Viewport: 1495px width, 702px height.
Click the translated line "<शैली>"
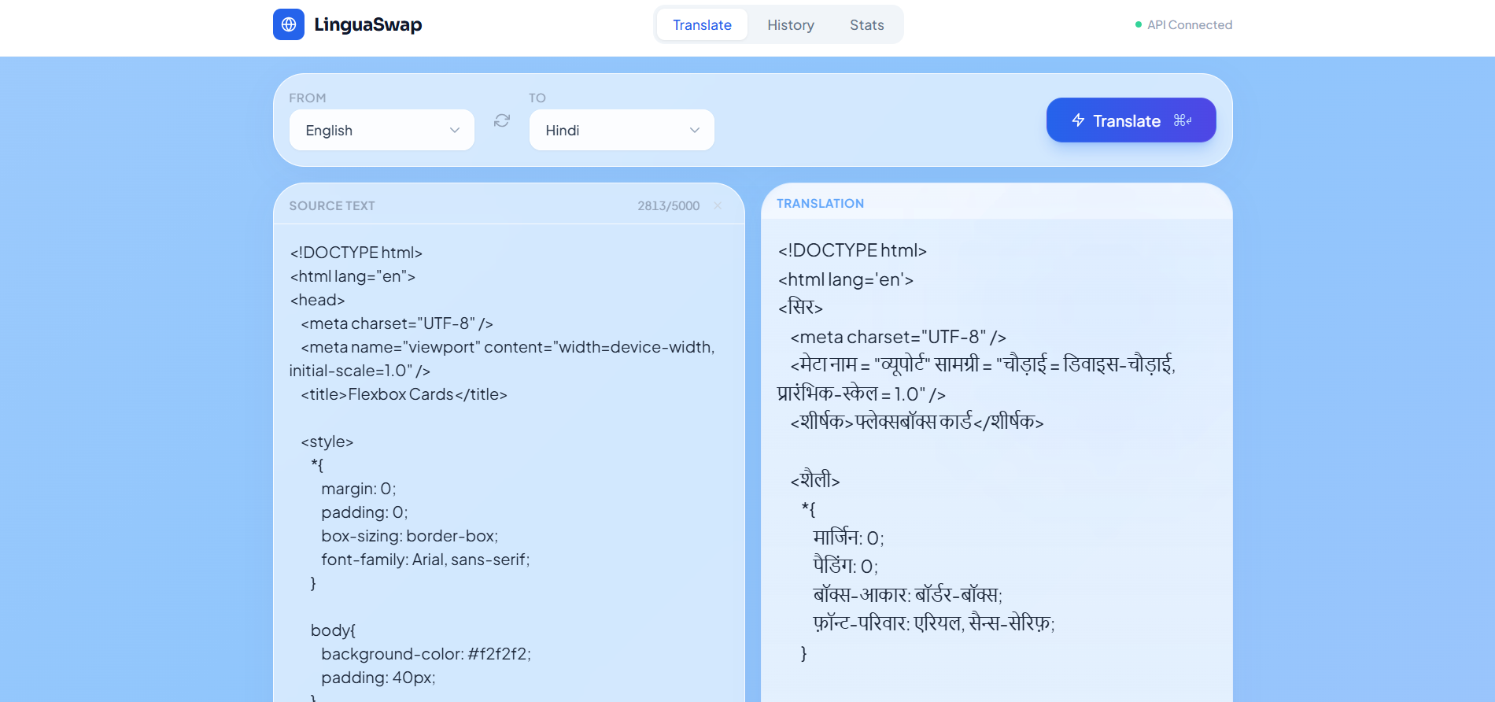tap(815, 480)
